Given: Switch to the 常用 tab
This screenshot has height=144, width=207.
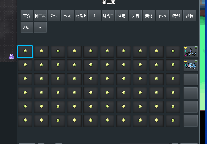Looking at the screenshot, I should point(122,16).
